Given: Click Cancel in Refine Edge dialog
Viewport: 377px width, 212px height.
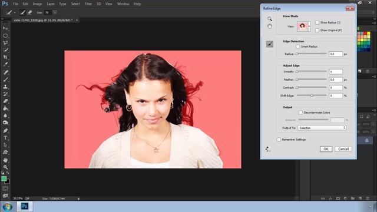Looking at the screenshot, I should 343,149.
